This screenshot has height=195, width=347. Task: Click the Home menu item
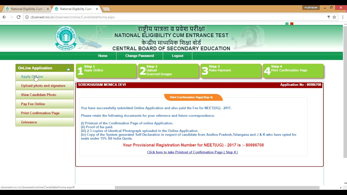coord(103,56)
